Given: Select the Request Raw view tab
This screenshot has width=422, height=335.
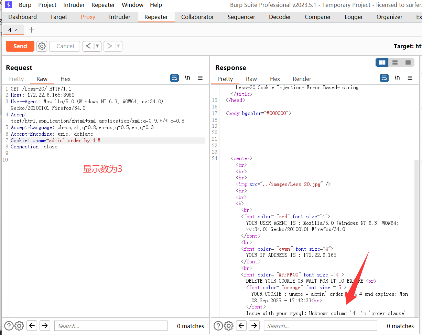Looking at the screenshot, I should (x=42, y=79).
